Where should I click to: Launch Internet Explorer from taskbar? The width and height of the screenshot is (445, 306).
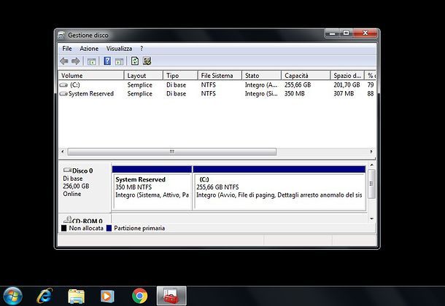point(44,296)
